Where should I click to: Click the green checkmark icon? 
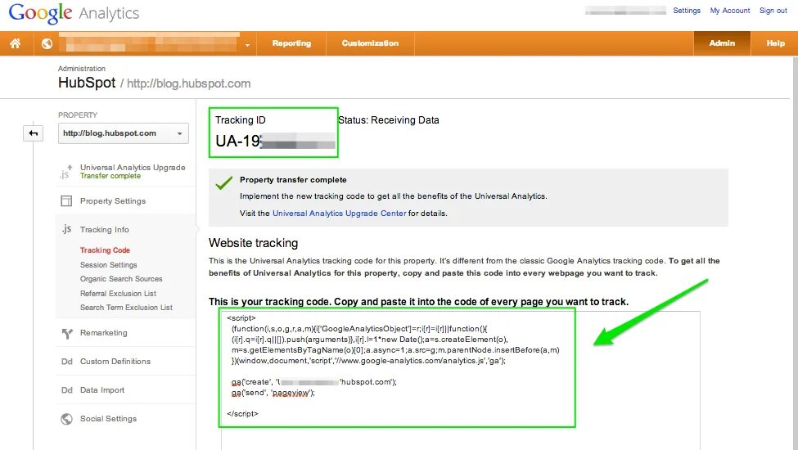[x=223, y=182]
